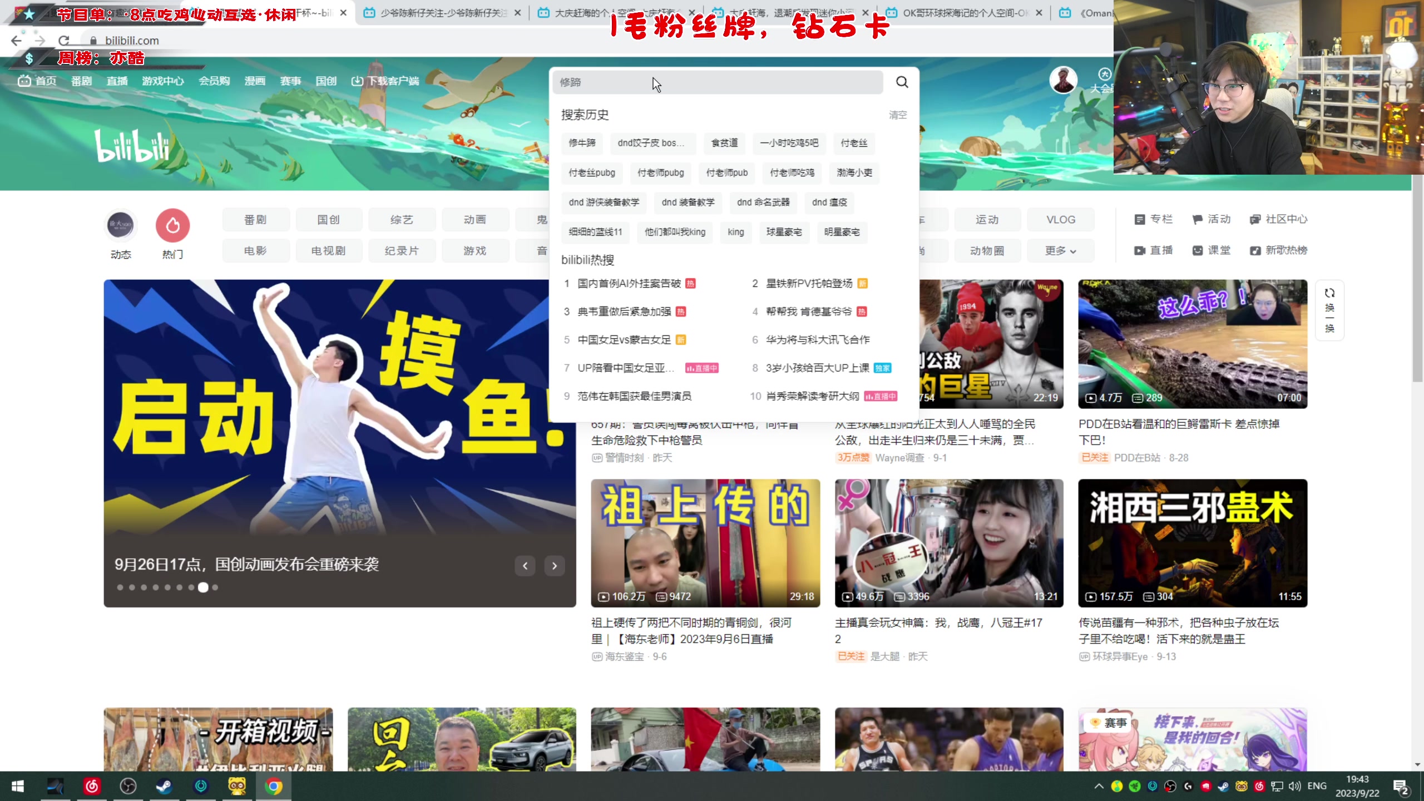Screen dimensions: 1424x801
Task: Click the 新歌热榜 music chart icon
Action: pyautogui.click(x=1255, y=250)
